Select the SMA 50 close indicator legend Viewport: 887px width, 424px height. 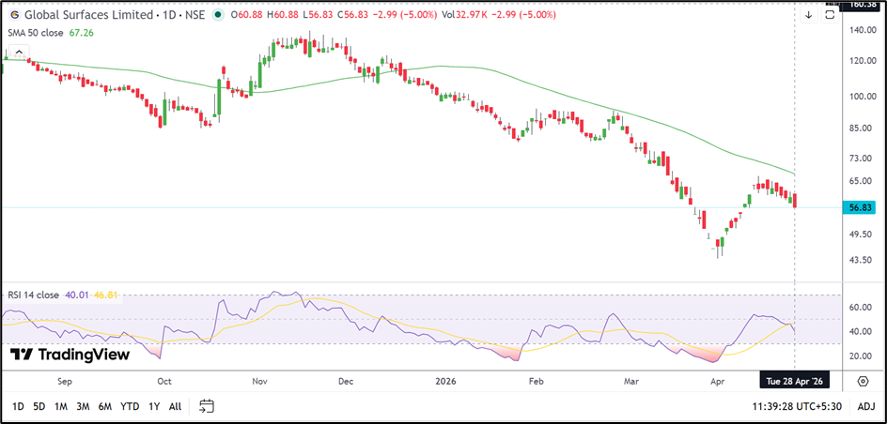click(38, 33)
